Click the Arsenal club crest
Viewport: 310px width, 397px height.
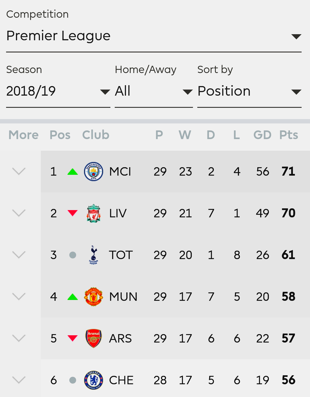[x=93, y=338]
